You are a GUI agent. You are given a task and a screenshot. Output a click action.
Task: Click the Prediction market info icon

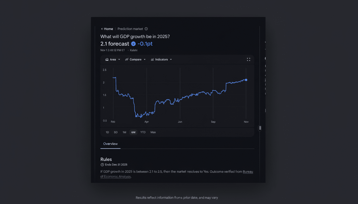coord(146,29)
